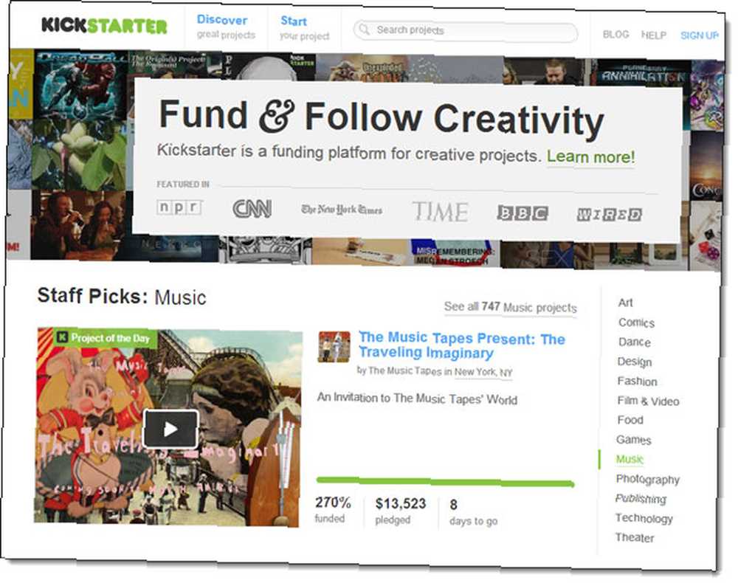Viewport: 738px width, 583px height.
Task: Open Discover great projects menu
Action: (226, 27)
